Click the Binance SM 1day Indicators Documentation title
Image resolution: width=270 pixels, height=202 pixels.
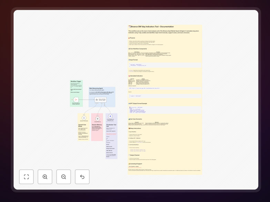point(151,27)
